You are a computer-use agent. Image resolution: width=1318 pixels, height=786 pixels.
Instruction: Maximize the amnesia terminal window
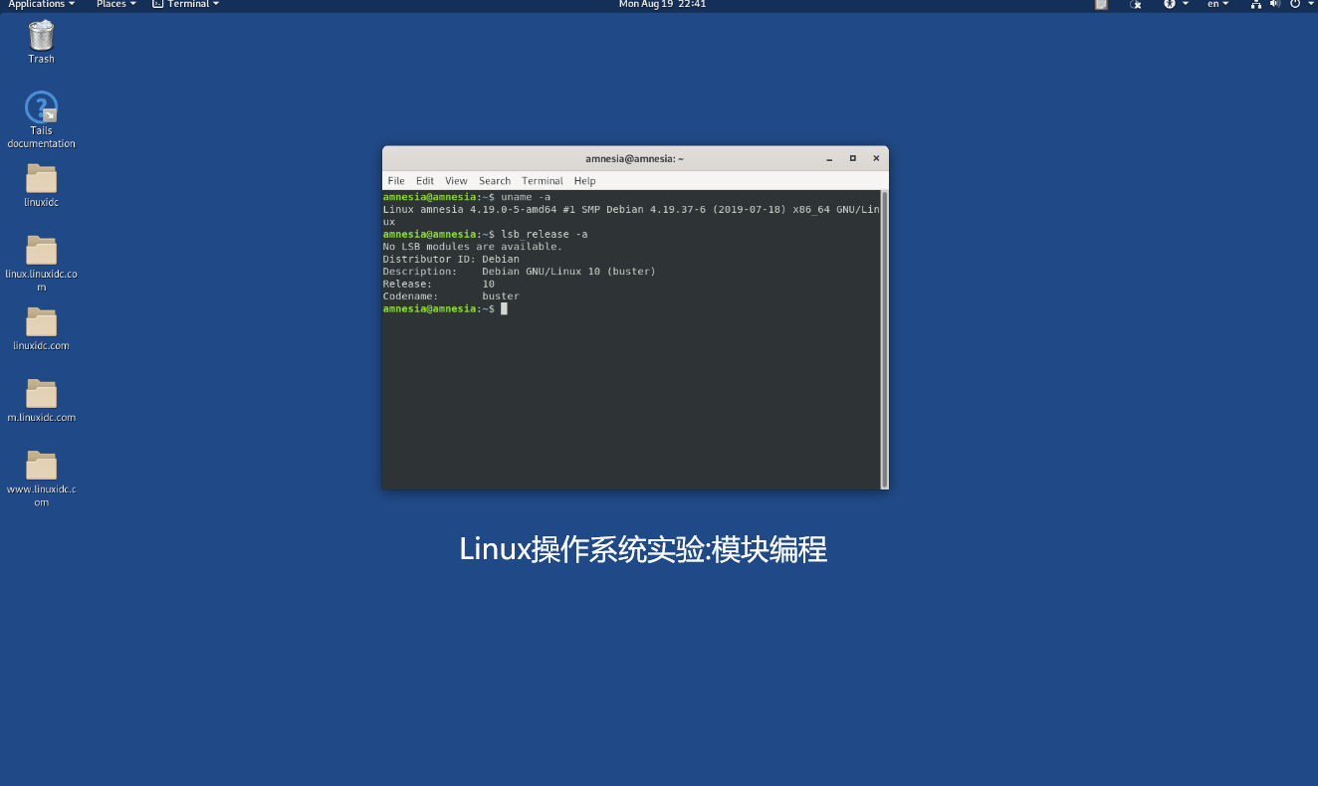pyautogui.click(x=852, y=158)
